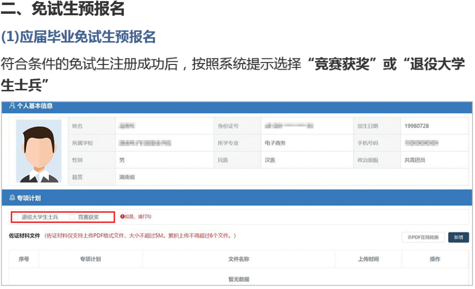Open the PDF在线转换 tool
475x289 pixels.
[423, 237]
